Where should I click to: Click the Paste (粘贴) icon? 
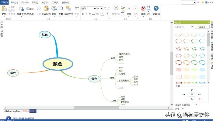4,9
